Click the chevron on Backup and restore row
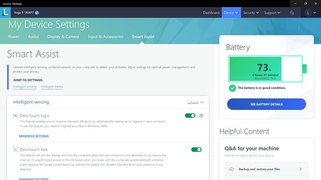 point(301,169)
